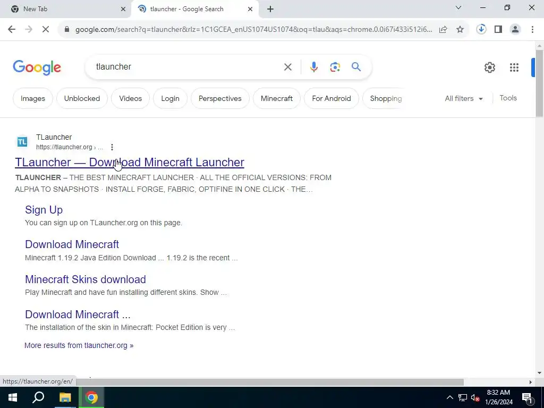Open Minecraft Skins download sitelink
This screenshot has height=408, width=544.
click(x=86, y=279)
